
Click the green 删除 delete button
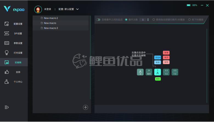(158, 79)
